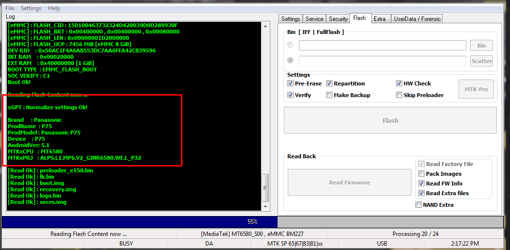Image resolution: width=510 pixels, height=250 pixels.
Task: Select the Flash tab
Action: point(360,18)
